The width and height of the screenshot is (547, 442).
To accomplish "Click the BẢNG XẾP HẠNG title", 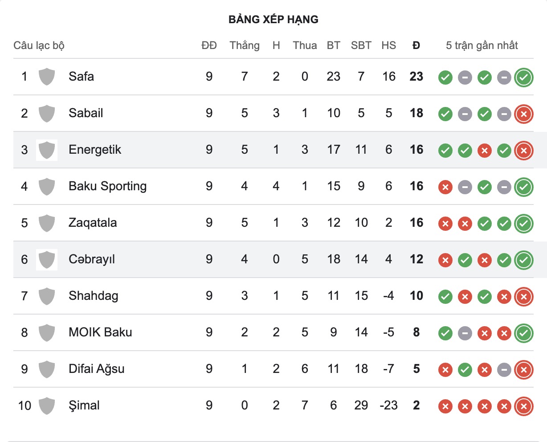I will (x=273, y=20).
